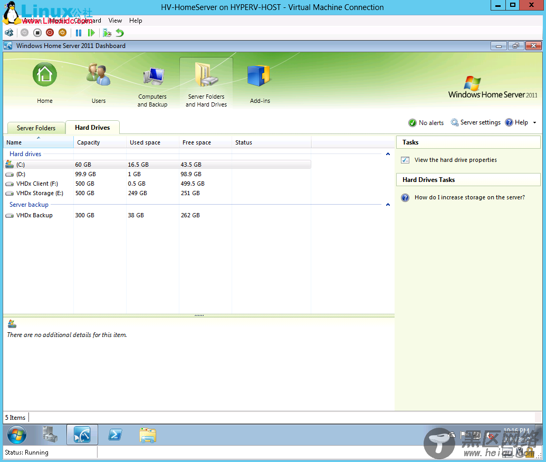Image resolution: width=546 pixels, height=462 pixels.
Task: Click the 249 GB used space cell
Action: point(138,193)
